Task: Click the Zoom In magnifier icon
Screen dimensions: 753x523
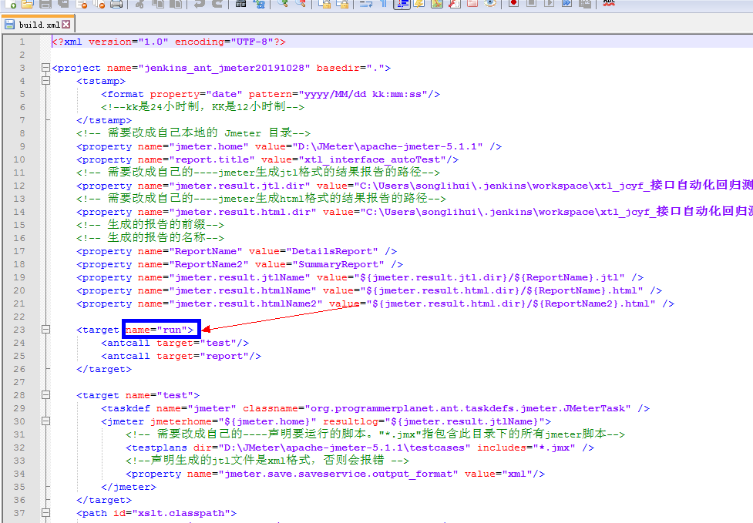Action: (x=283, y=4)
